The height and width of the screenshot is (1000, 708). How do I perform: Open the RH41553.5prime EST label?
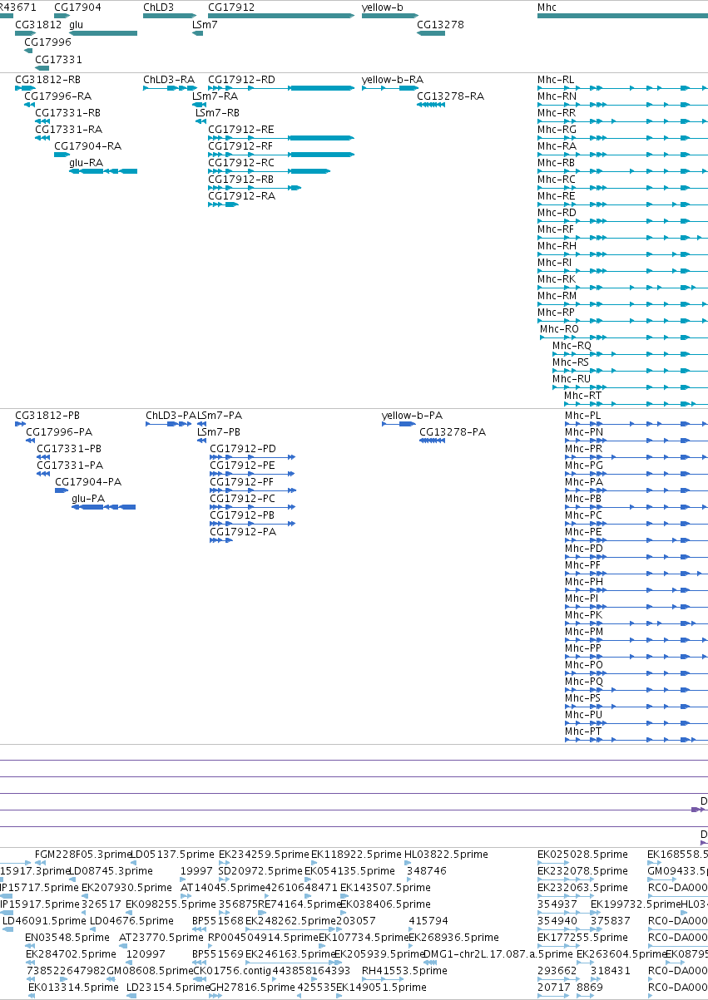404,971
